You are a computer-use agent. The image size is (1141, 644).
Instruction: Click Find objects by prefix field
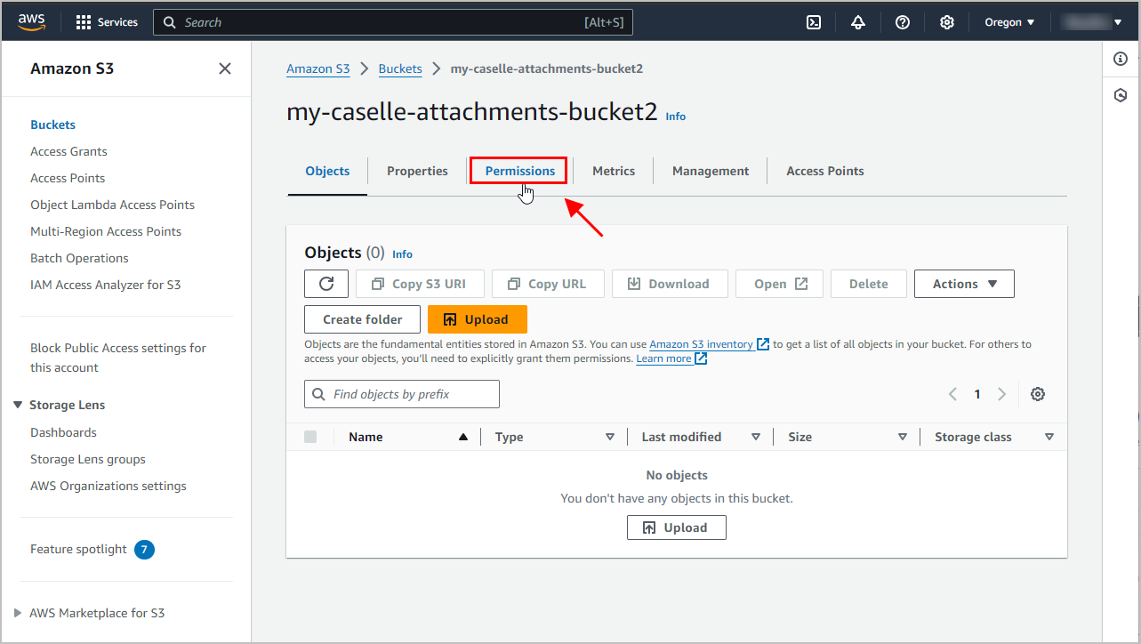pos(402,394)
